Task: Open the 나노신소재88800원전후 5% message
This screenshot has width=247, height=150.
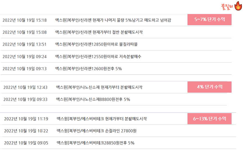Action: (x=93, y=99)
